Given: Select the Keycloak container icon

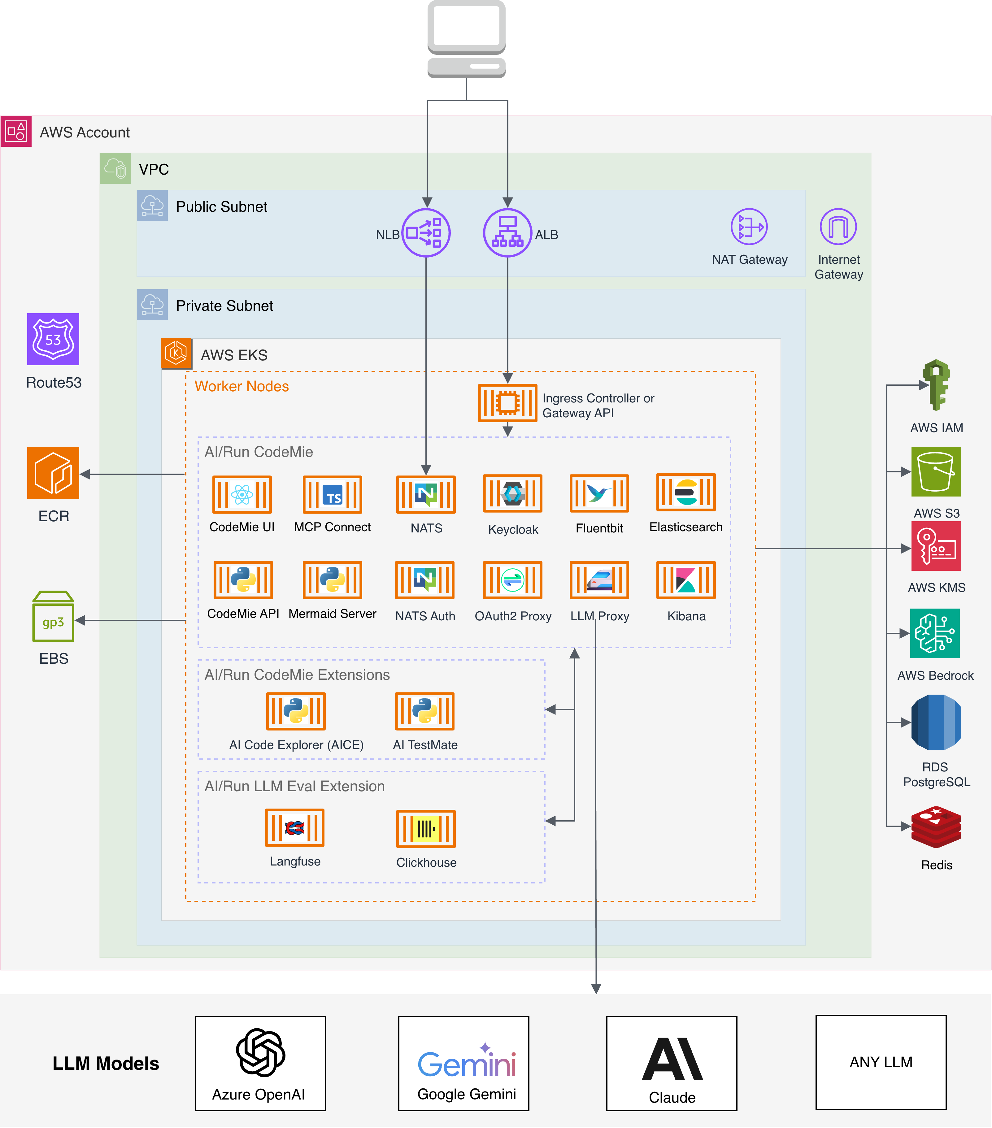Looking at the screenshot, I should [x=513, y=493].
